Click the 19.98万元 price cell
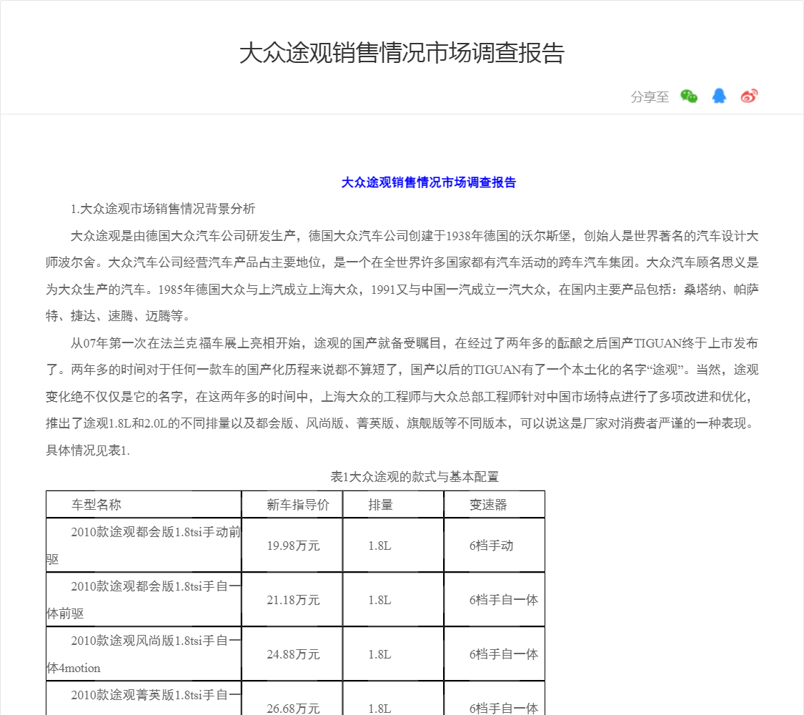 292,546
